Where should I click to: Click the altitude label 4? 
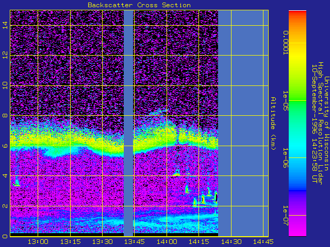[x=5, y=175]
